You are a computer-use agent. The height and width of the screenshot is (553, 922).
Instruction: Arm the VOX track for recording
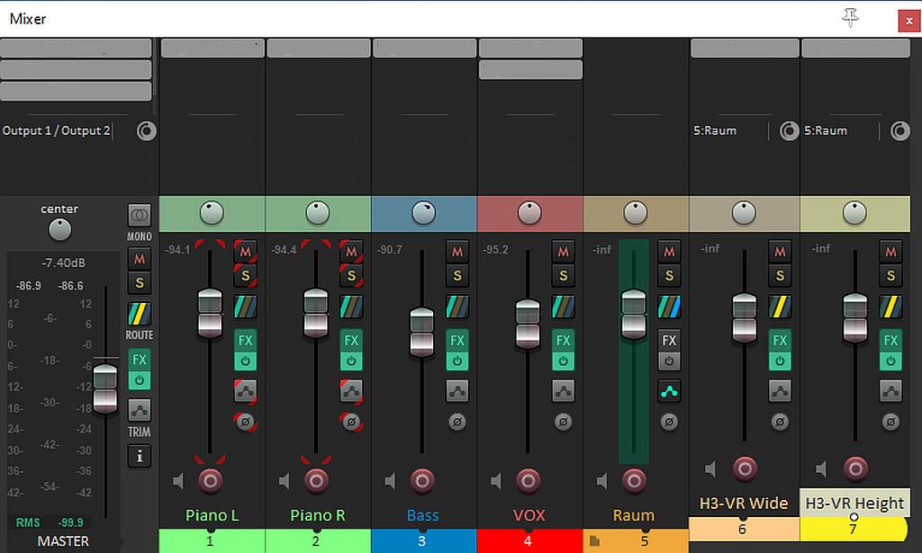528,481
